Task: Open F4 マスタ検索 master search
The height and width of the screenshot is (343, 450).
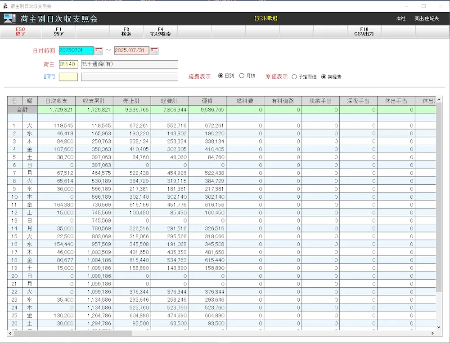Action: pos(160,31)
